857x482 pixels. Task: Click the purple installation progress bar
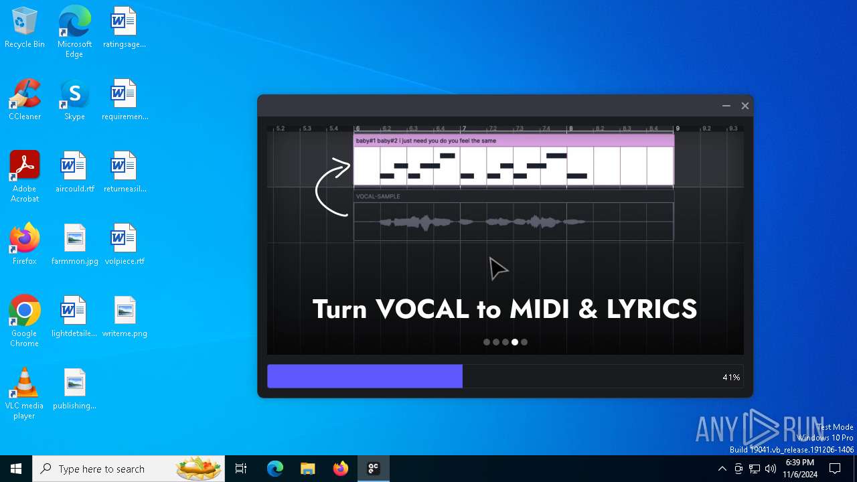click(x=365, y=376)
